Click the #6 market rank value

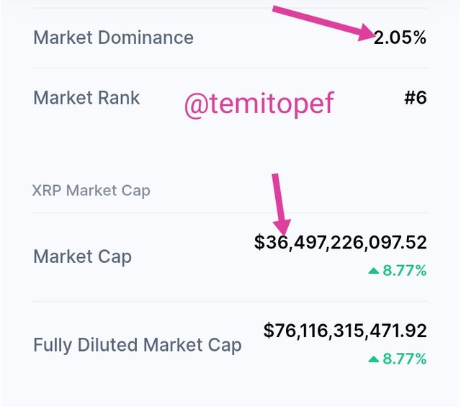(x=415, y=97)
